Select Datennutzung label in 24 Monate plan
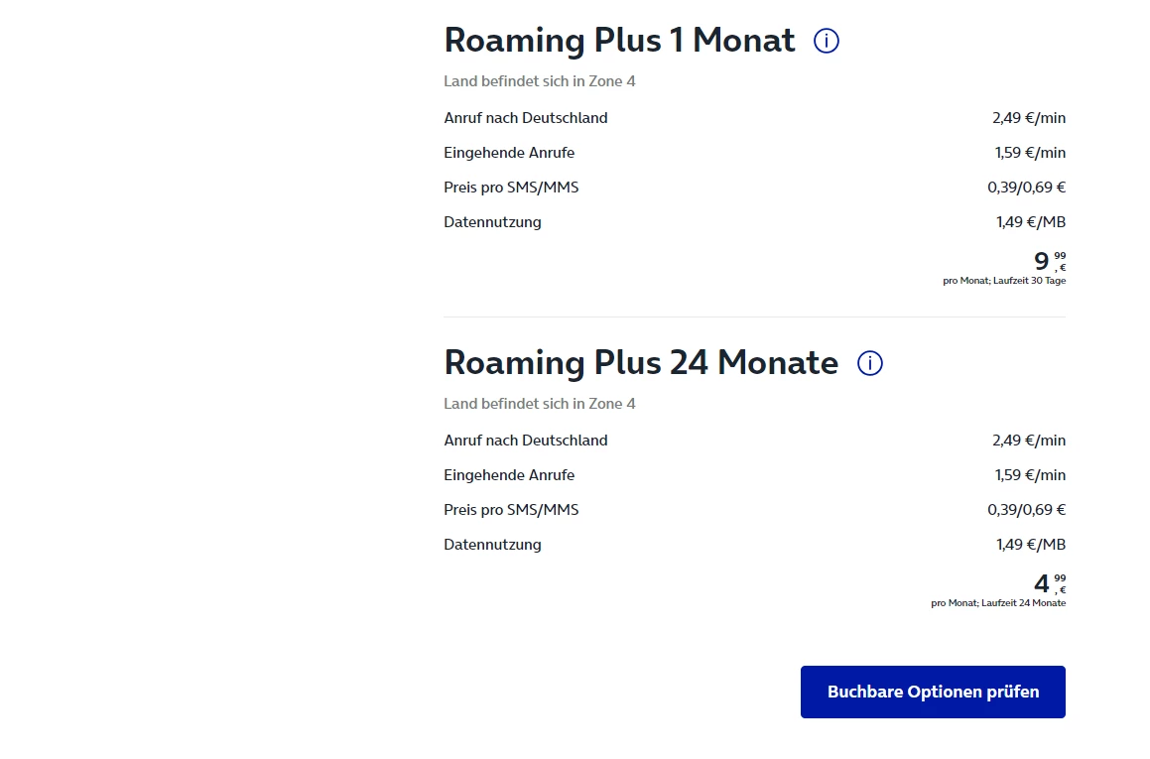This screenshot has height=759, width=1150. 492,545
